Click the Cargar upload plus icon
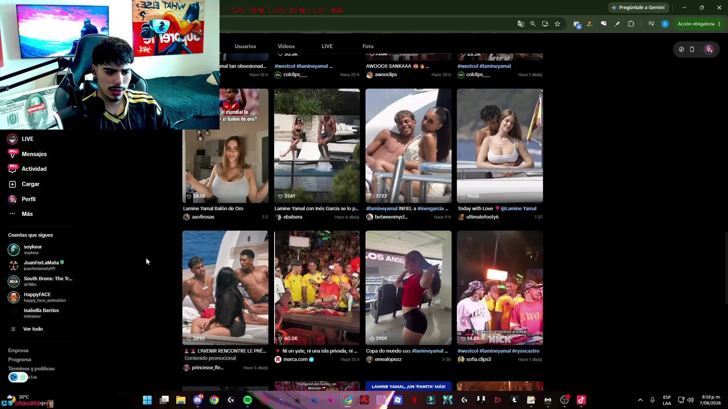The height and width of the screenshot is (409, 728). pos(13,184)
